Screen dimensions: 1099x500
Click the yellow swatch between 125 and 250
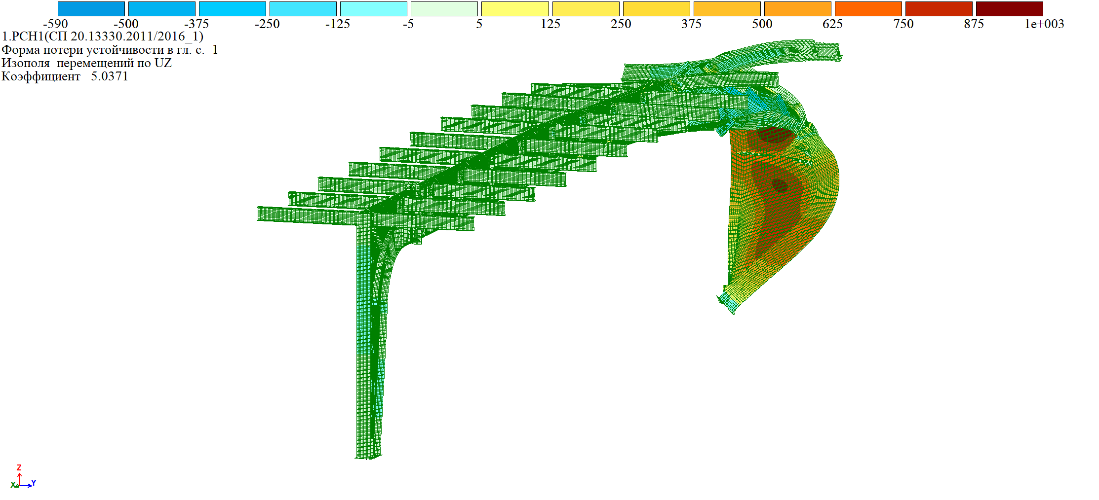[586, 9]
